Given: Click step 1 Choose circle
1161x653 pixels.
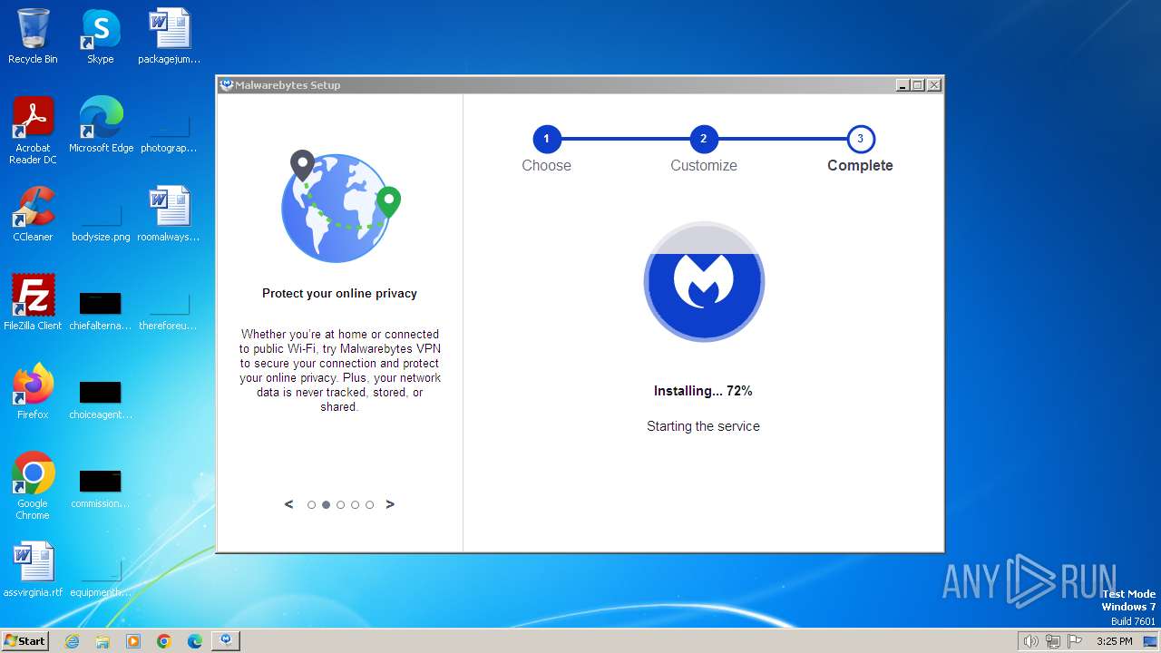Looking at the screenshot, I should click(x=546, y=139).
